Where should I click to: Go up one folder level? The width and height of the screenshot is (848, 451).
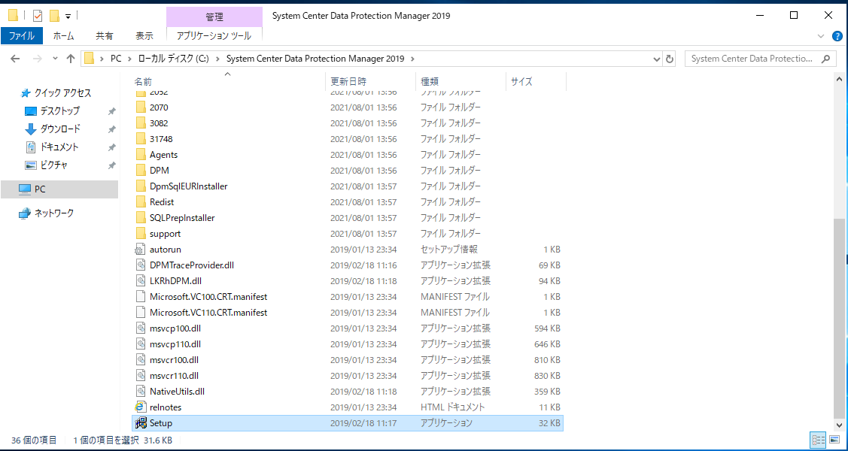click(x=70, y=59)
